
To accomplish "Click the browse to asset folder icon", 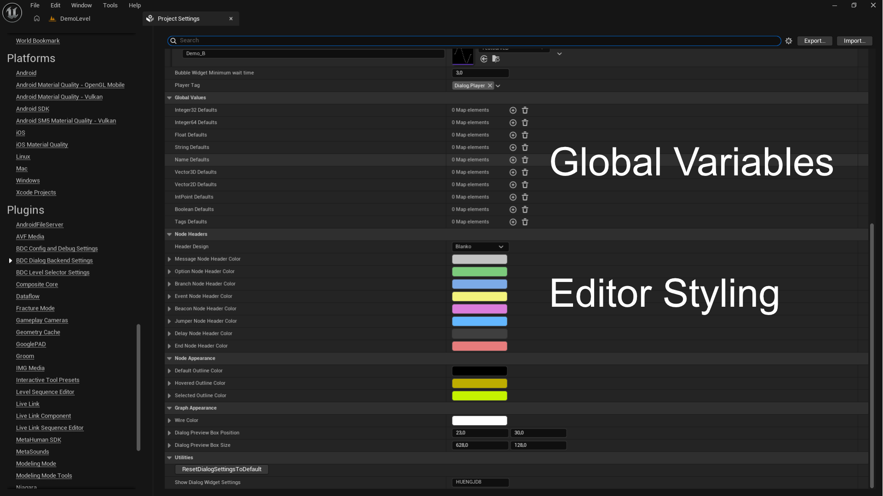I will (x=496, y=59).
